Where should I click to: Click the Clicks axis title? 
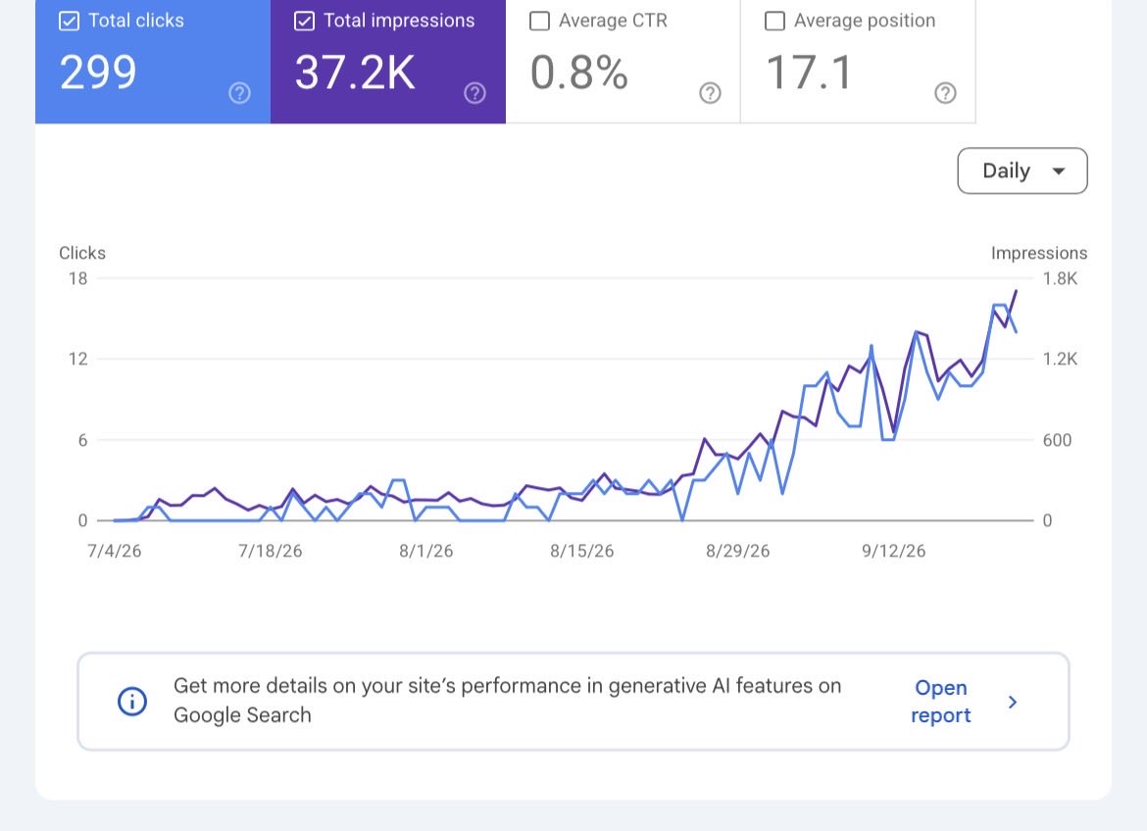click(x=82, y=253)
